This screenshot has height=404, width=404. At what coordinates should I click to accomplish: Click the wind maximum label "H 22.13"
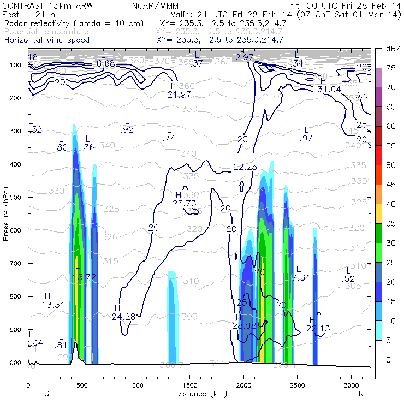pos(318,324)
